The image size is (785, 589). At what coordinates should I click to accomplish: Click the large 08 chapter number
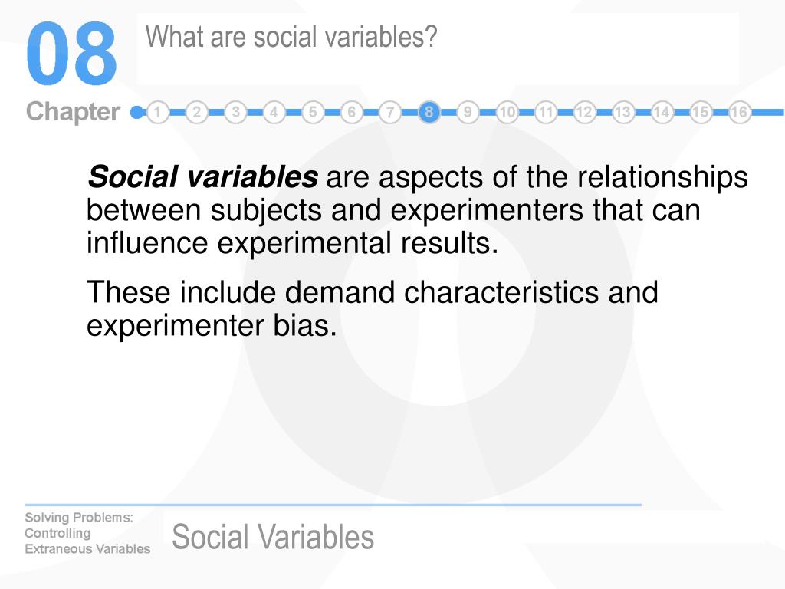[x=71, y=54]
